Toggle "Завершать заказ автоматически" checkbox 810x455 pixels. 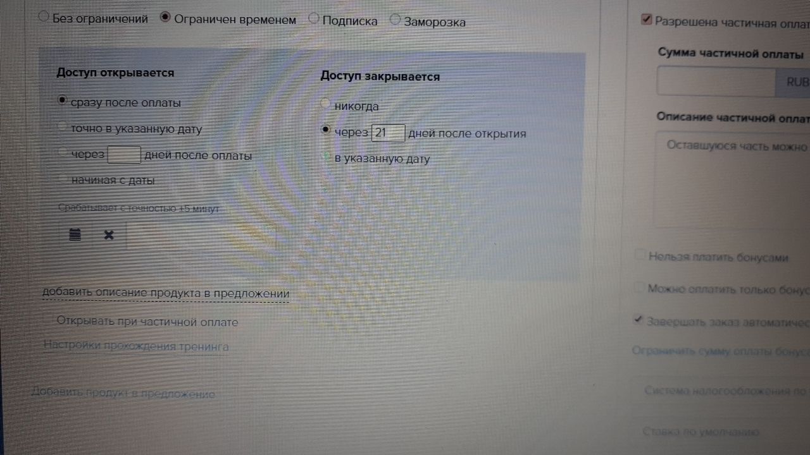coord(638,320)
